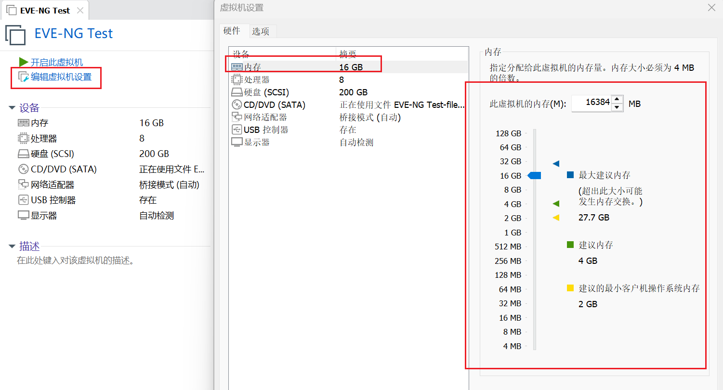Click memory icon in settings hardware list
This screenshot has width=723, height=390.
[x=237, y=67]
